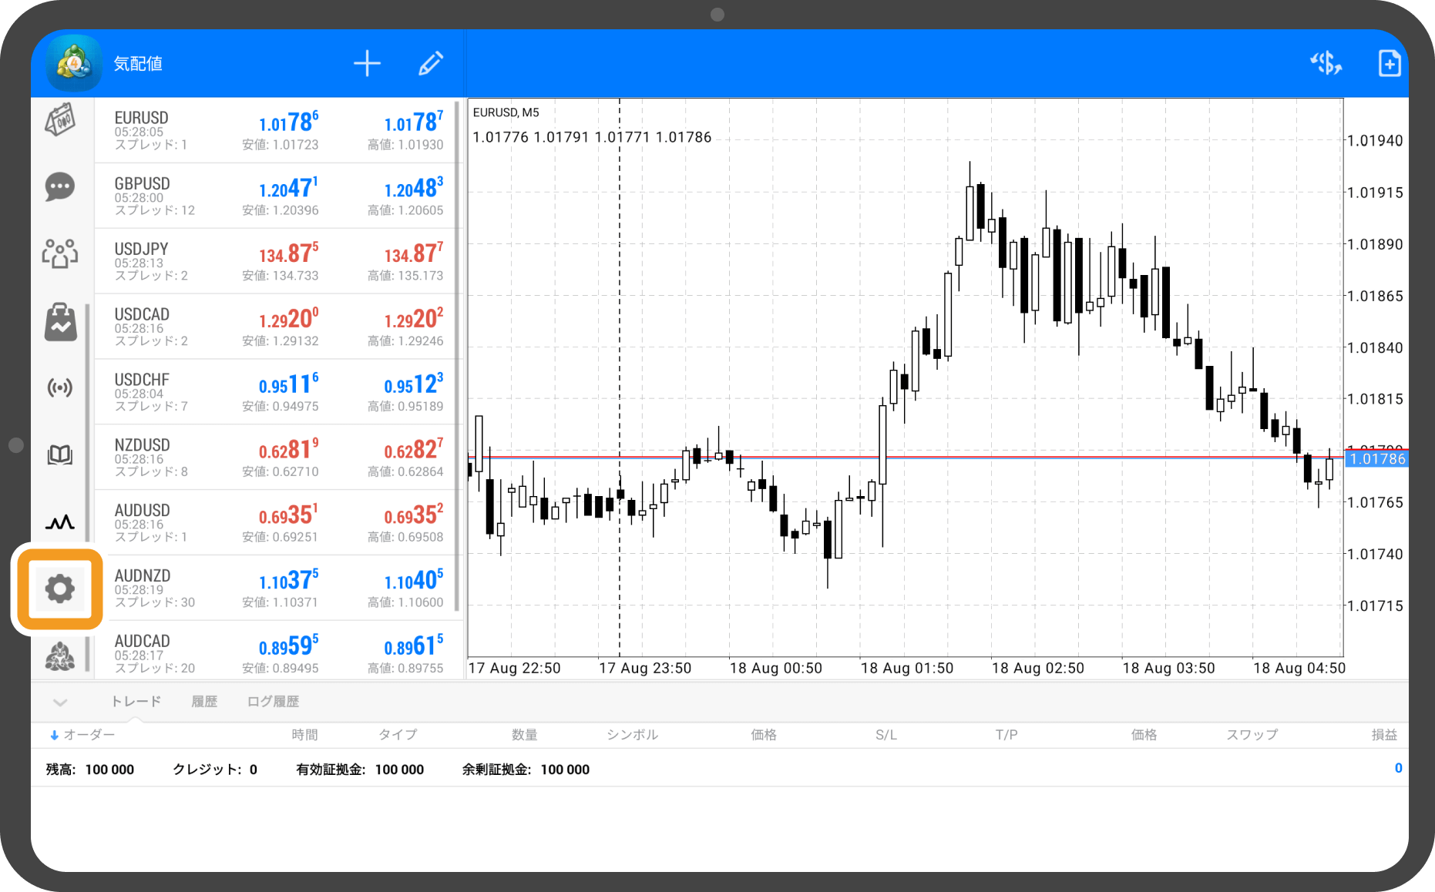Select the AUDNZD quote row
This screenshot has height=892, width=1435.
[277, 589]
